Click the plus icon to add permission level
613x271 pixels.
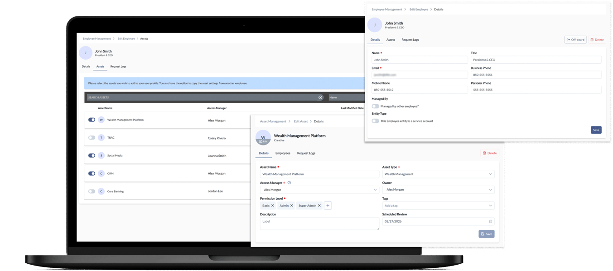tap(327, 205)
